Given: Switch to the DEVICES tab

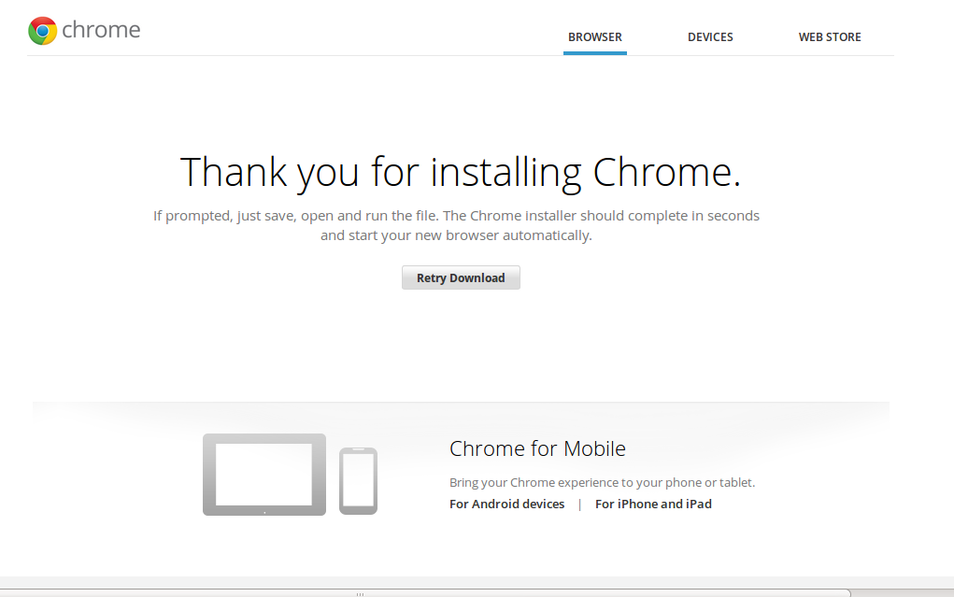Looking at the screenshot, I should (710, 37).
